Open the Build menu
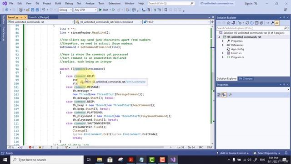 click(58, 4)
